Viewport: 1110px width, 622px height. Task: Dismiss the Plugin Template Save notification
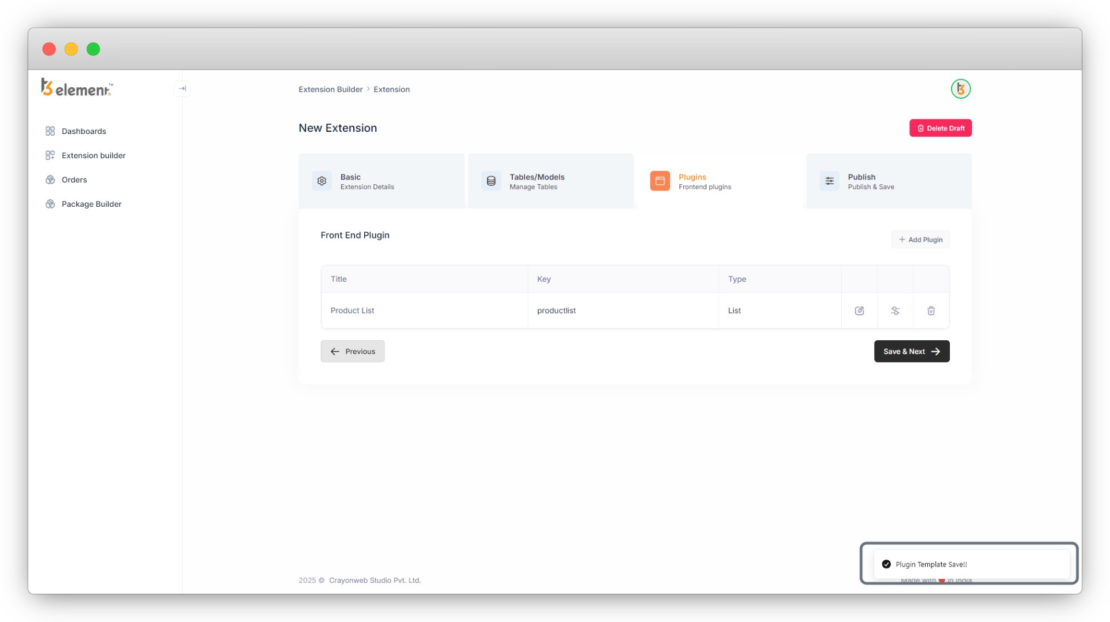point(968,564)
